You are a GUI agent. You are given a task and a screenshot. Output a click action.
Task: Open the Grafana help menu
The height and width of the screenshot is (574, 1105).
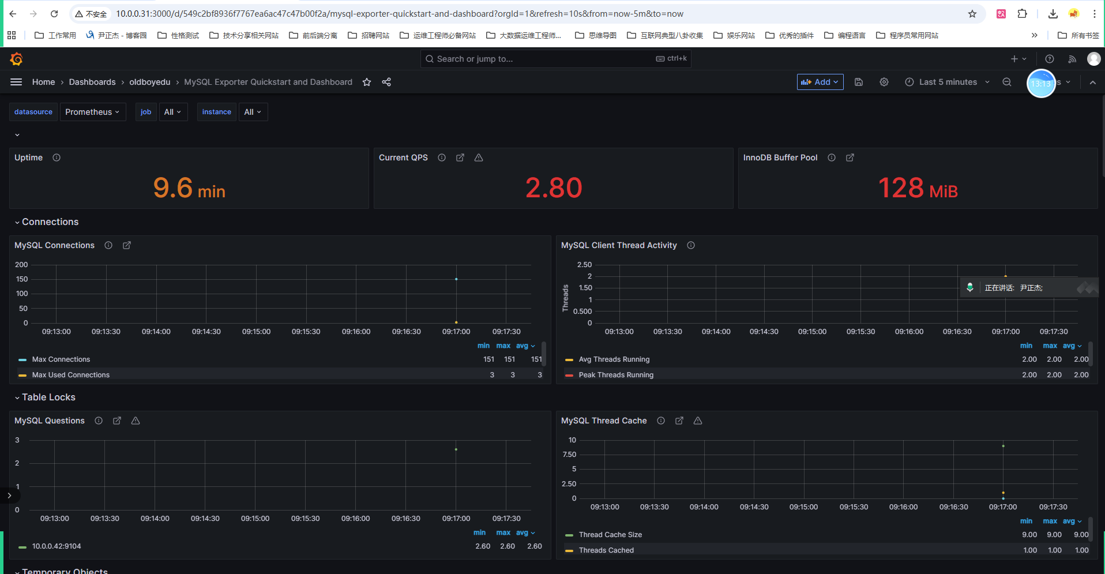[x=1050, y=59]
